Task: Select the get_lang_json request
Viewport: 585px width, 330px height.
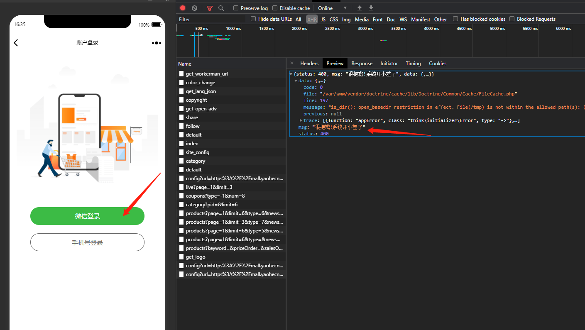Action: 231,91
